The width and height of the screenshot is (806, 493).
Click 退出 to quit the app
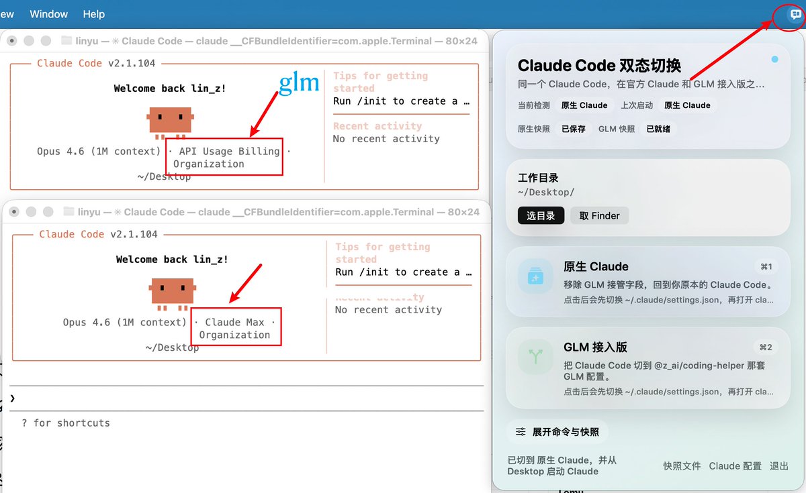click(x=779, y=465)
